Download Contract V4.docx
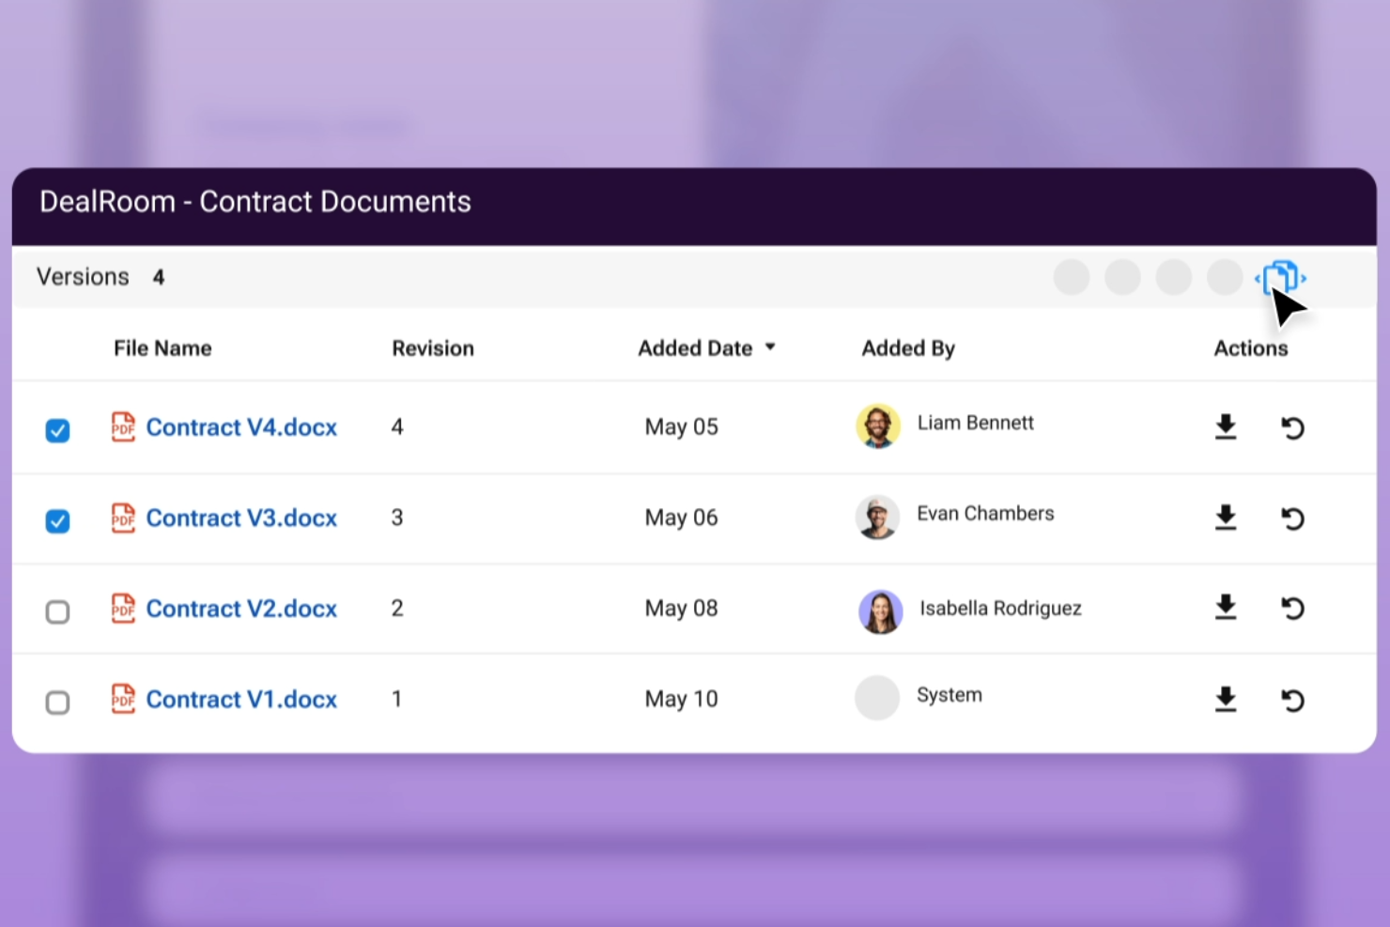This screenshot has width=1390, height=927. pos(1226,427)
